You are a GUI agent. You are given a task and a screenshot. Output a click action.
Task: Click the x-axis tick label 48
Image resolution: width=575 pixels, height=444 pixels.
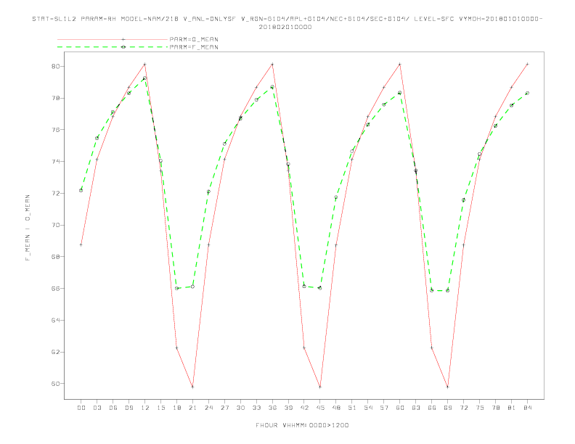pos(336,408)
